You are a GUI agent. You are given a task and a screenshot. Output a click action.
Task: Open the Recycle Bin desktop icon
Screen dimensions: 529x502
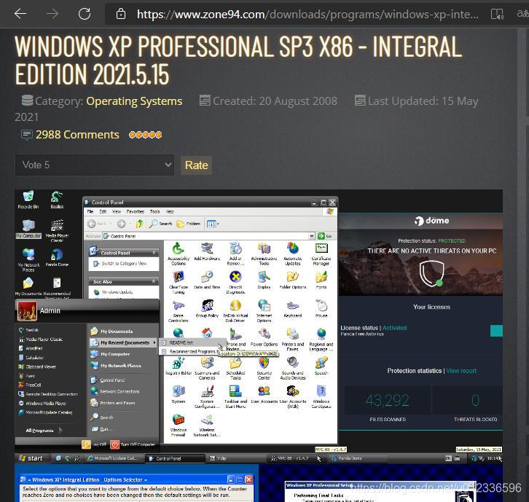(x=28, y=200)
